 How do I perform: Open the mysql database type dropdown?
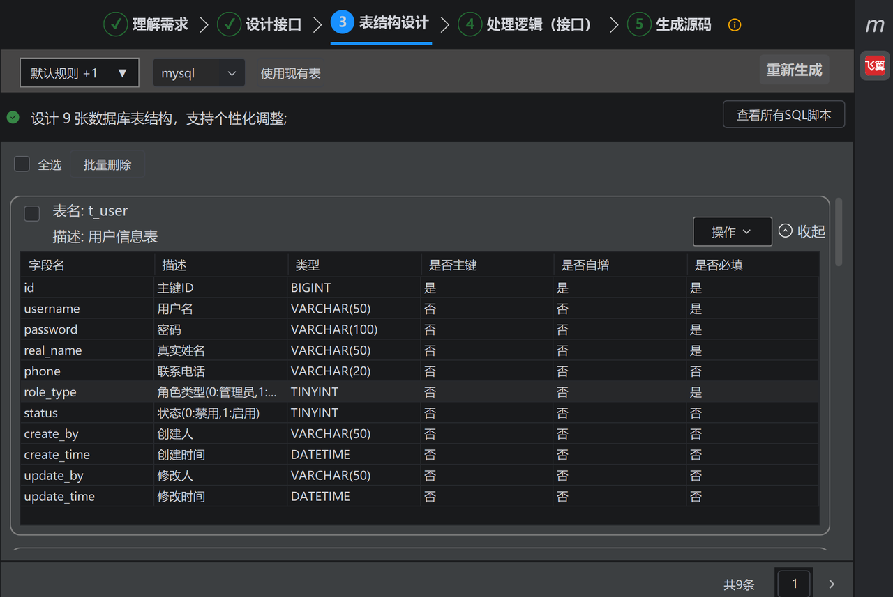(199, 72)
